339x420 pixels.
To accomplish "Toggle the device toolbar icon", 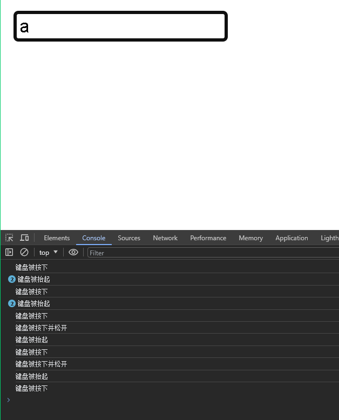I will tap(24, 238).
